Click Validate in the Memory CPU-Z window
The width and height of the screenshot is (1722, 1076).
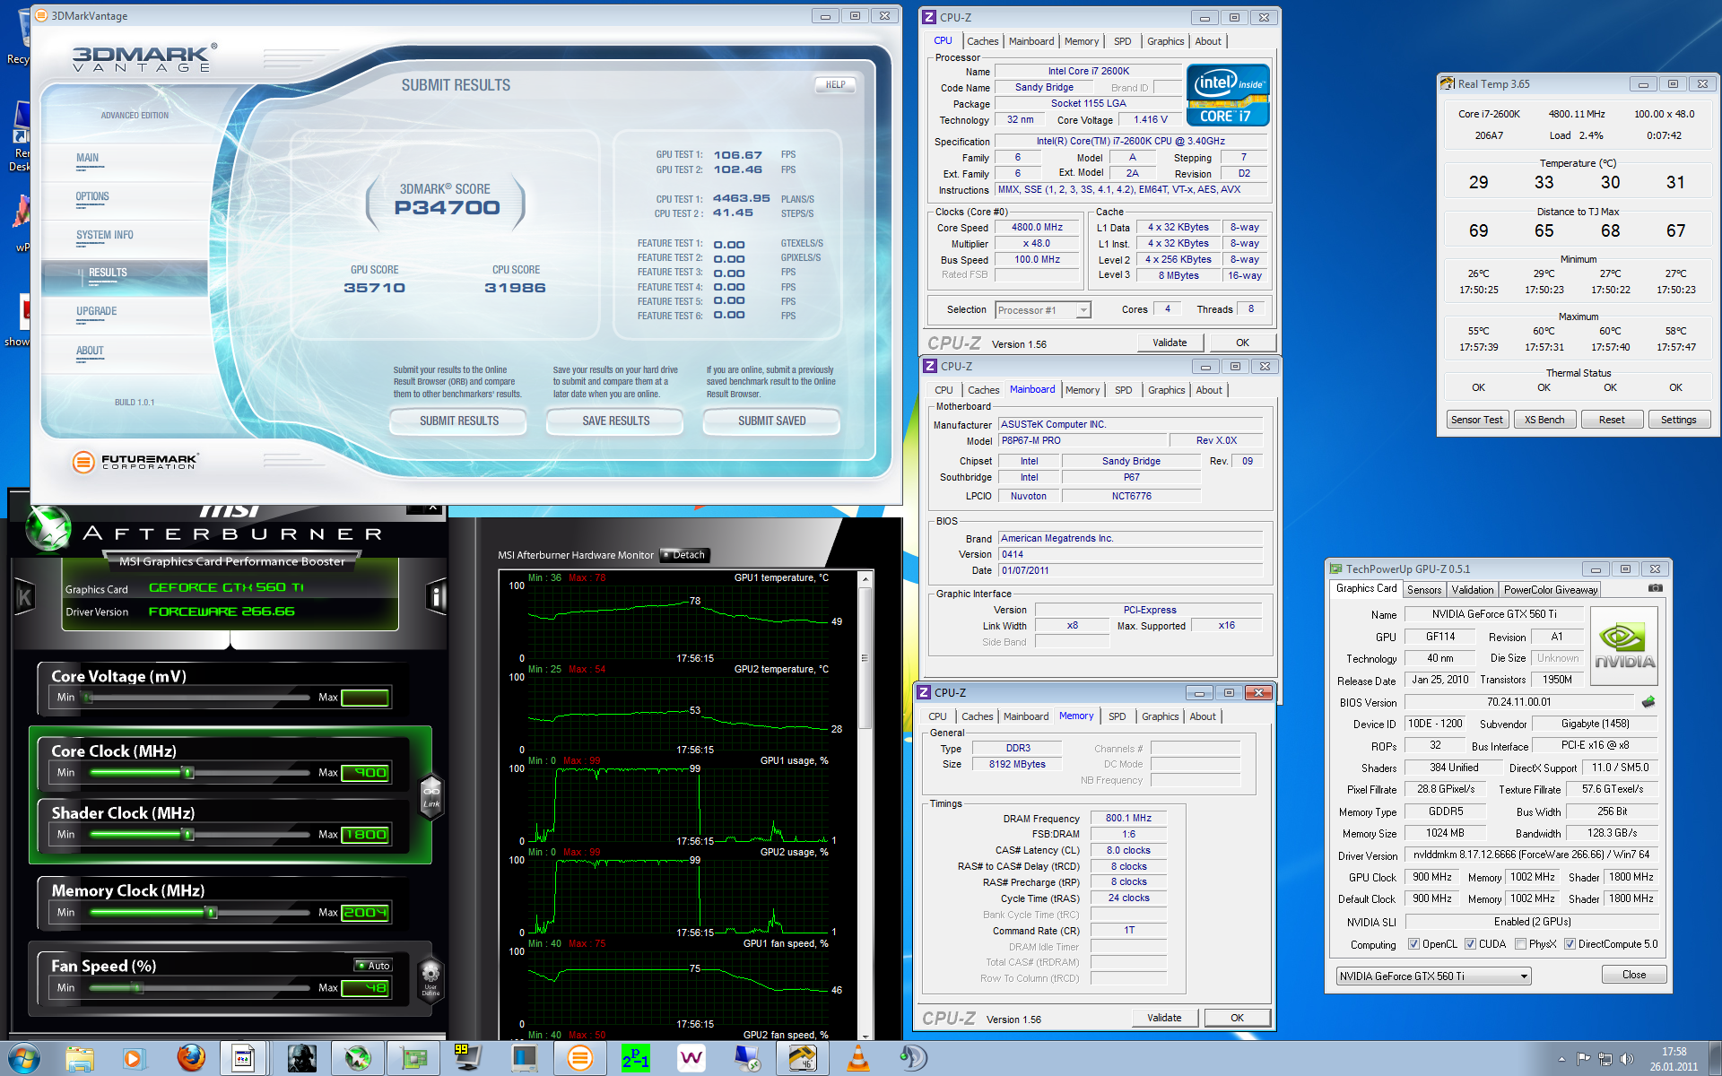coord(1163,1018)
